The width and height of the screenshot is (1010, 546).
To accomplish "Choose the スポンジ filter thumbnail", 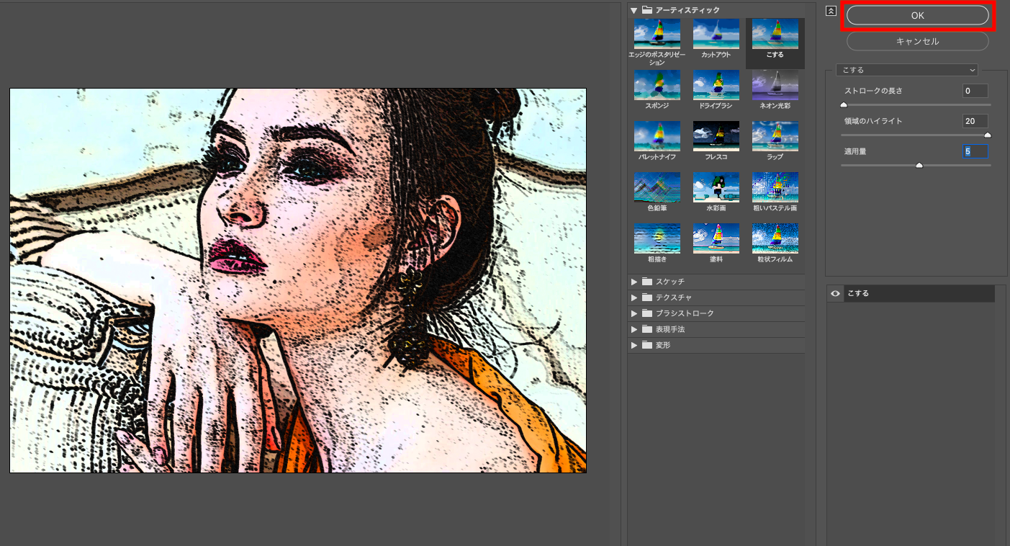I will (657, 85).
